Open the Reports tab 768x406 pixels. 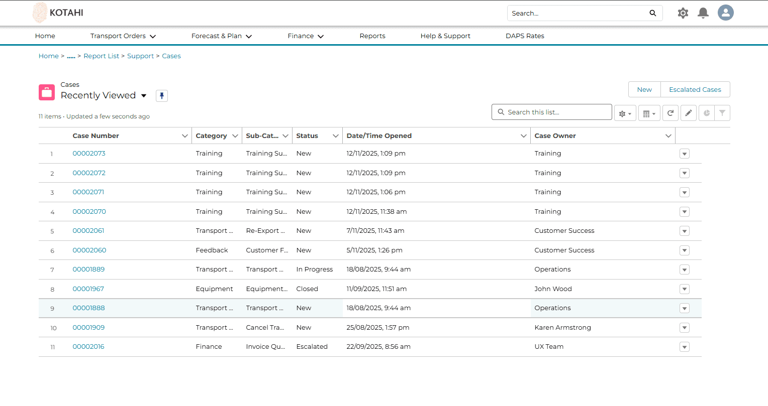click(372, 36)
